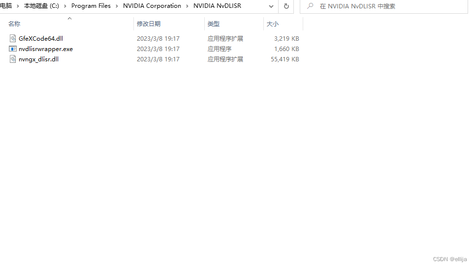Screen dimensions: 474x267
Task: Select the GfeXCode64.dll file icon
Action: 13,38
